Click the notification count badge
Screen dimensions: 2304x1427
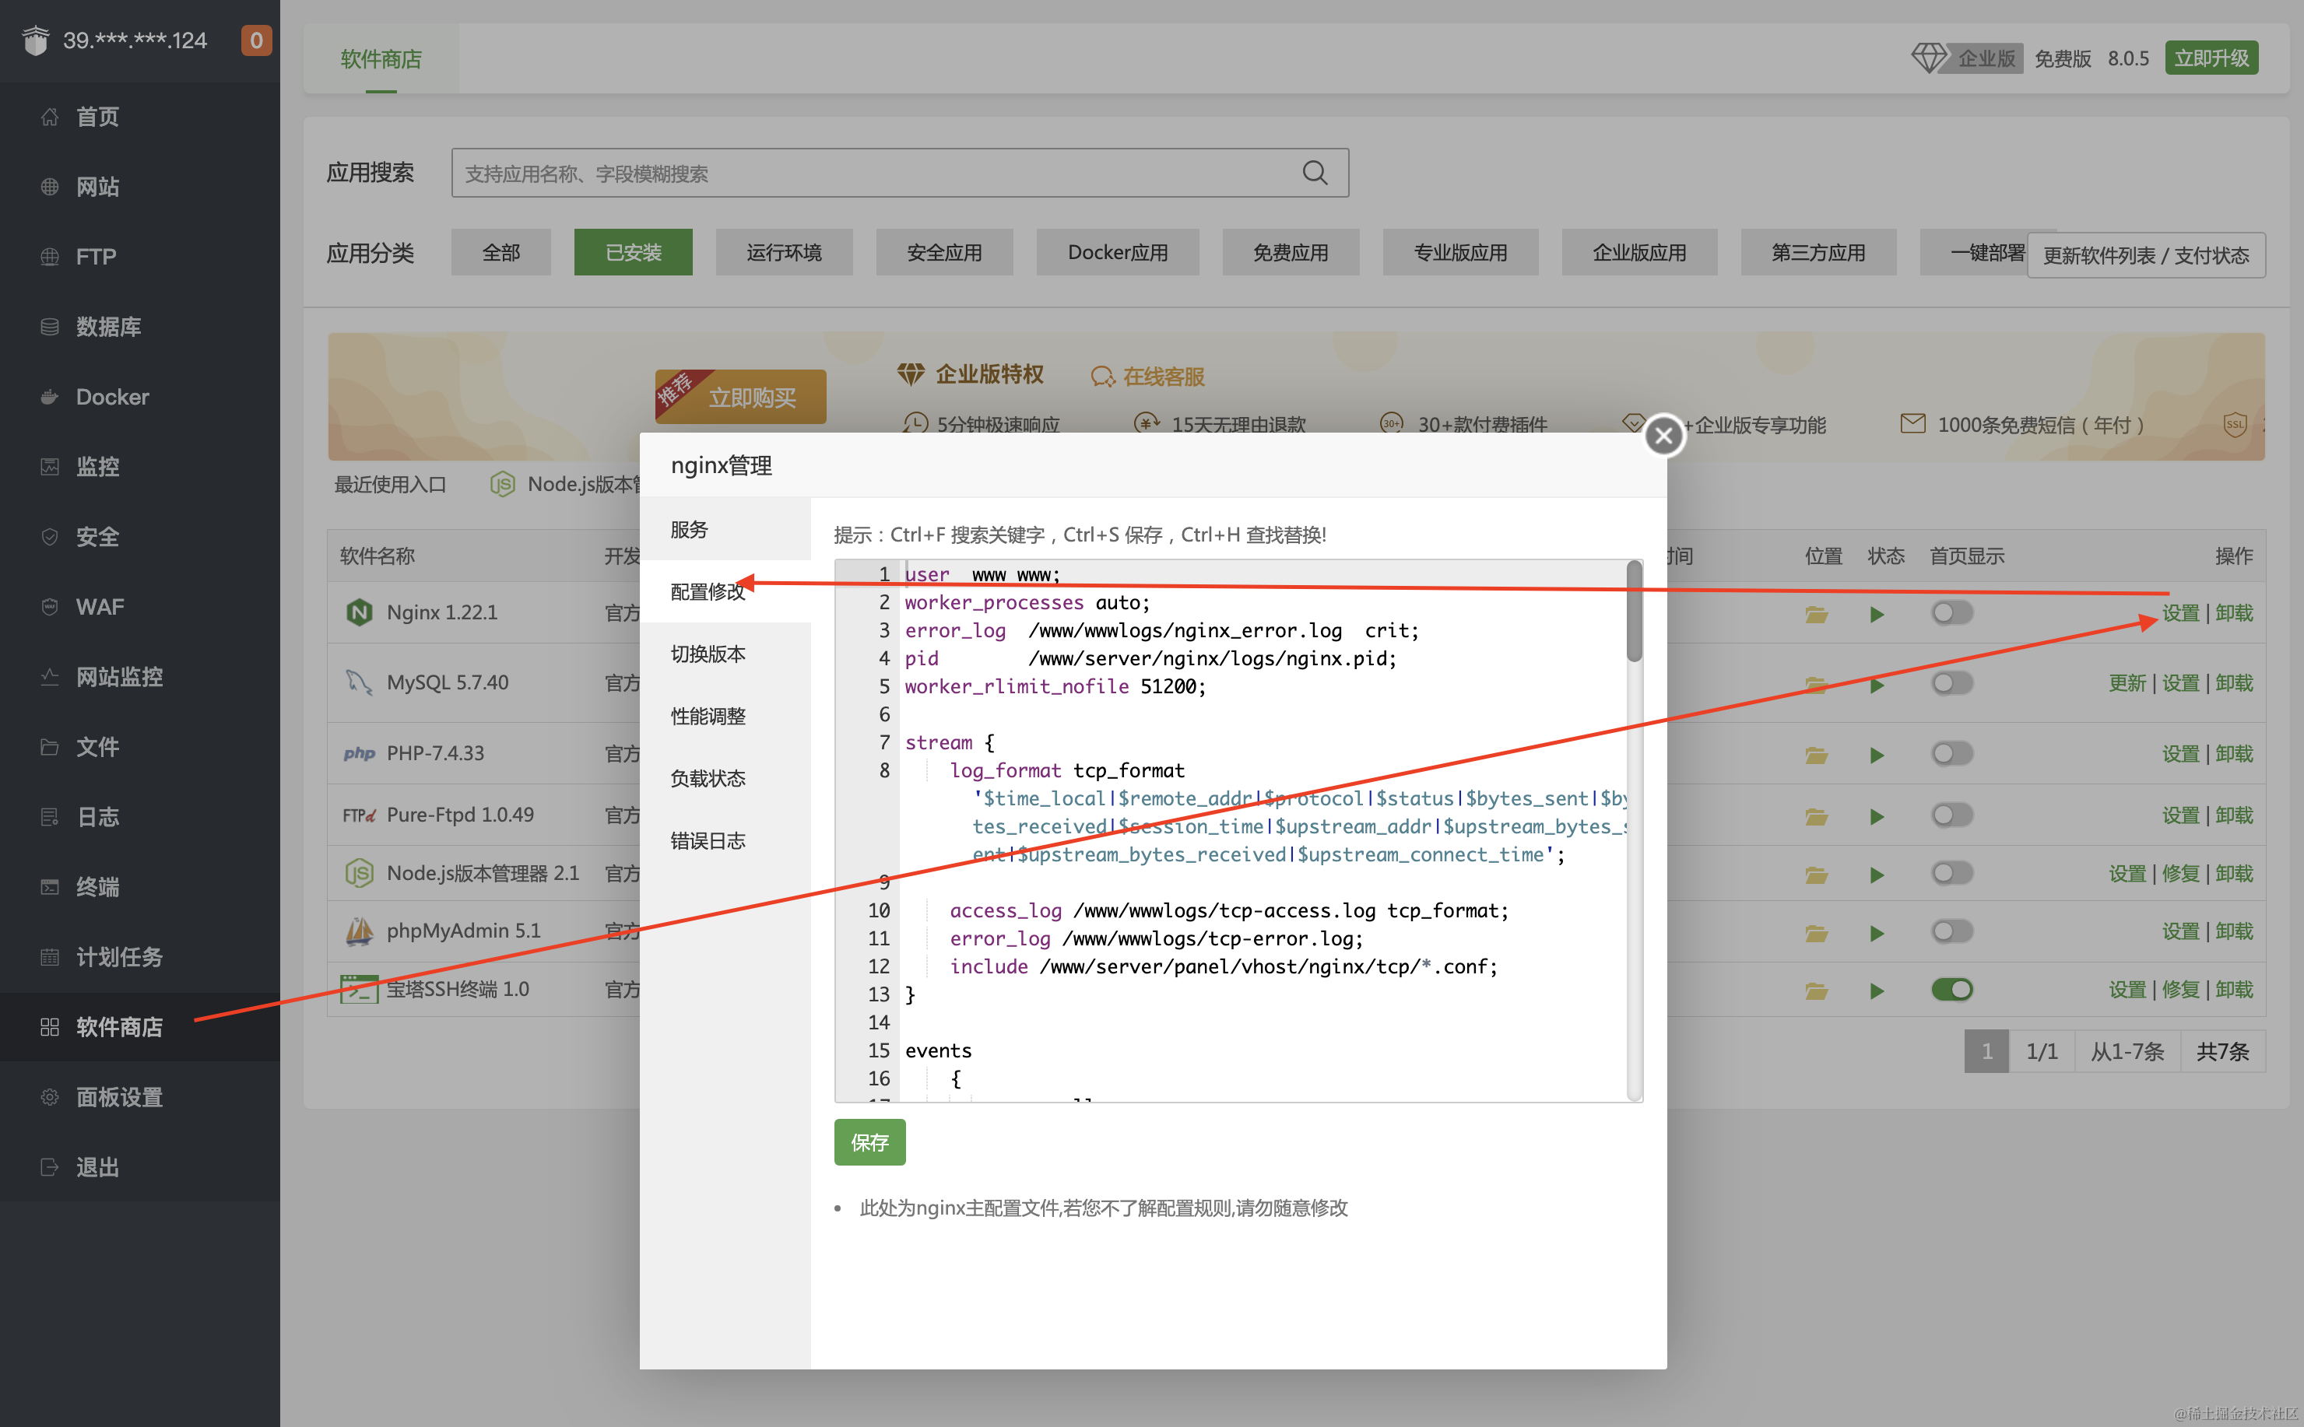(x=256, y=40)
